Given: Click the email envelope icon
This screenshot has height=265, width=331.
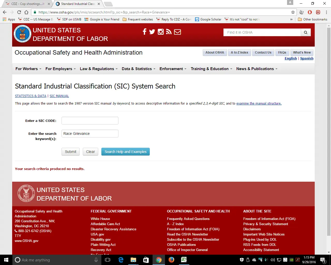Looking at the screenshot, I should (x=177, y=32).
